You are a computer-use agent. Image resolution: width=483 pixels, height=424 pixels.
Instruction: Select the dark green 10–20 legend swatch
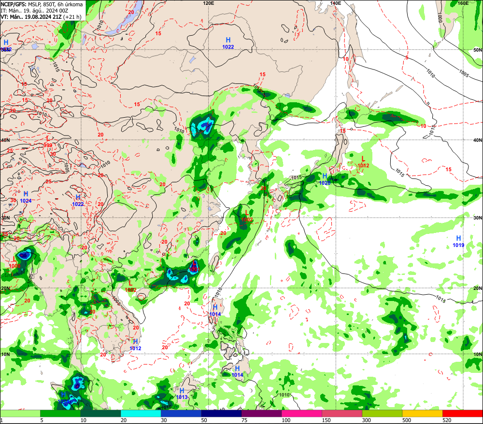[x=101, y=413]
